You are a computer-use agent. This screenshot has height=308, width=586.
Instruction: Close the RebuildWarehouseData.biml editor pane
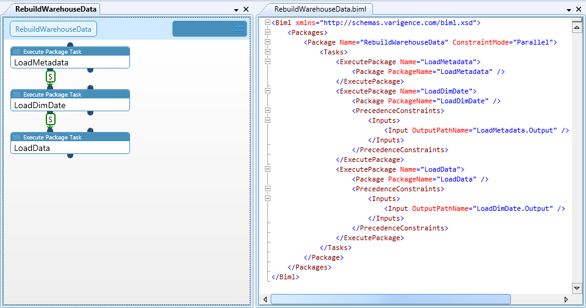tap(579, 9)
